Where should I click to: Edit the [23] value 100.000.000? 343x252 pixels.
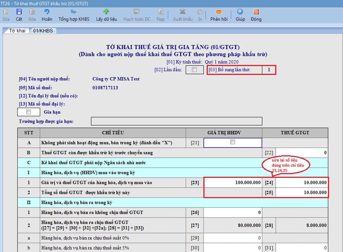point(233,183)
